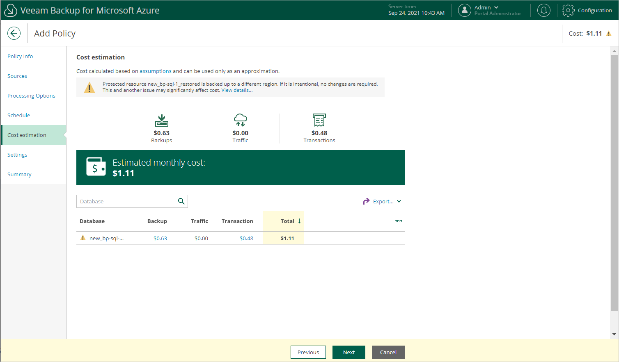Viewport: 619px width, 362px height.
Task: Open the assumptions link
Action: [x=156, y=71]
